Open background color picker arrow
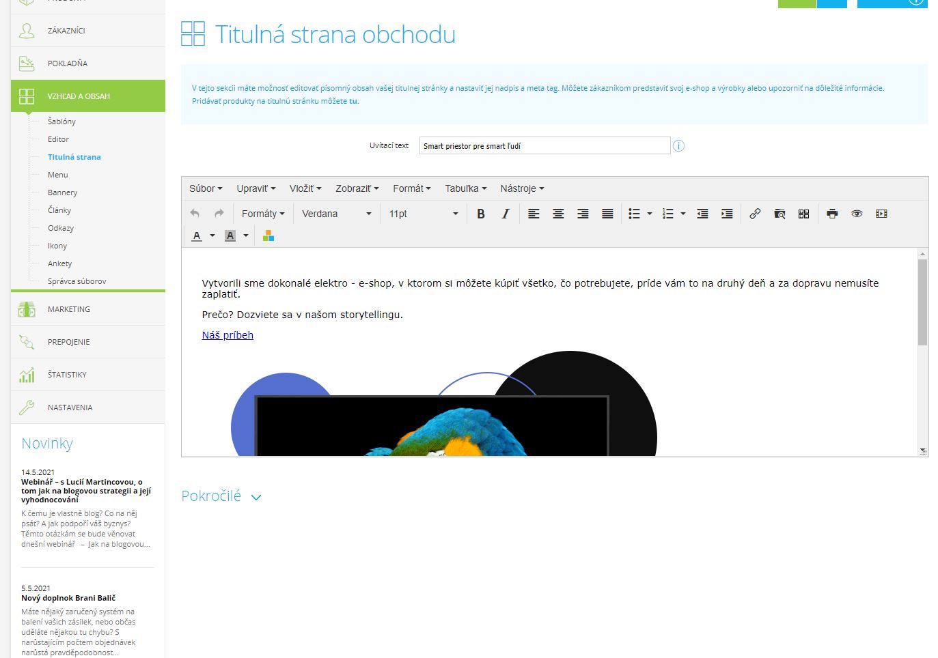Viewport: 938px width, 658px height. (x=246, y=235)
